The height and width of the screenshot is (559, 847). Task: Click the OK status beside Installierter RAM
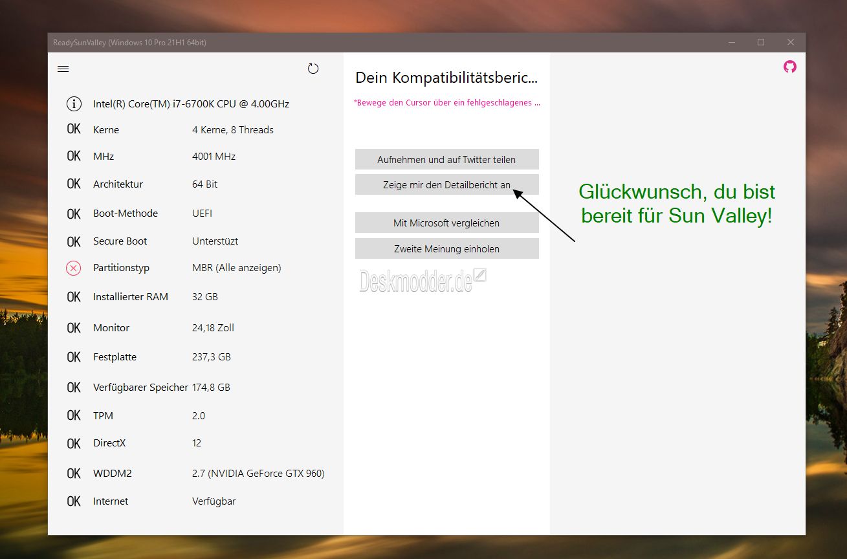(74, 297)
